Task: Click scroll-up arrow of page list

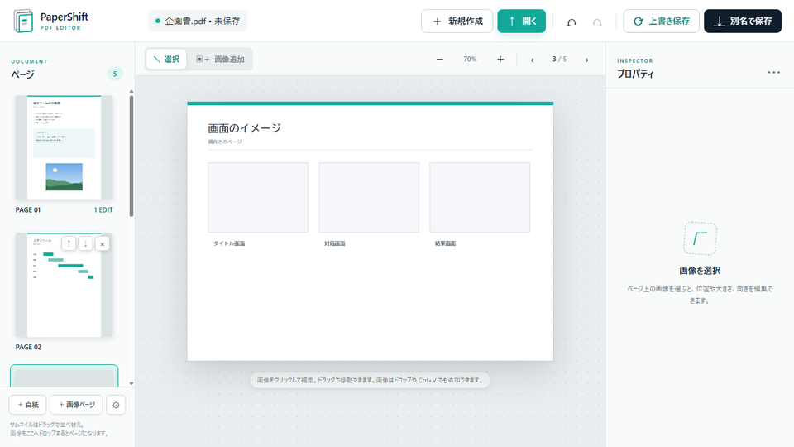Action: coord(132,91)
